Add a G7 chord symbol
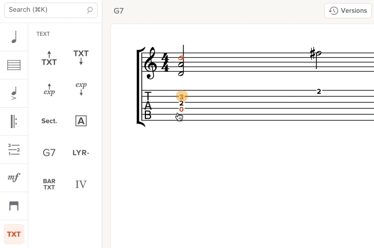Image resolution: width=374 pixels, height=248 pixels. pyautogui.click(x=49, y=152)
